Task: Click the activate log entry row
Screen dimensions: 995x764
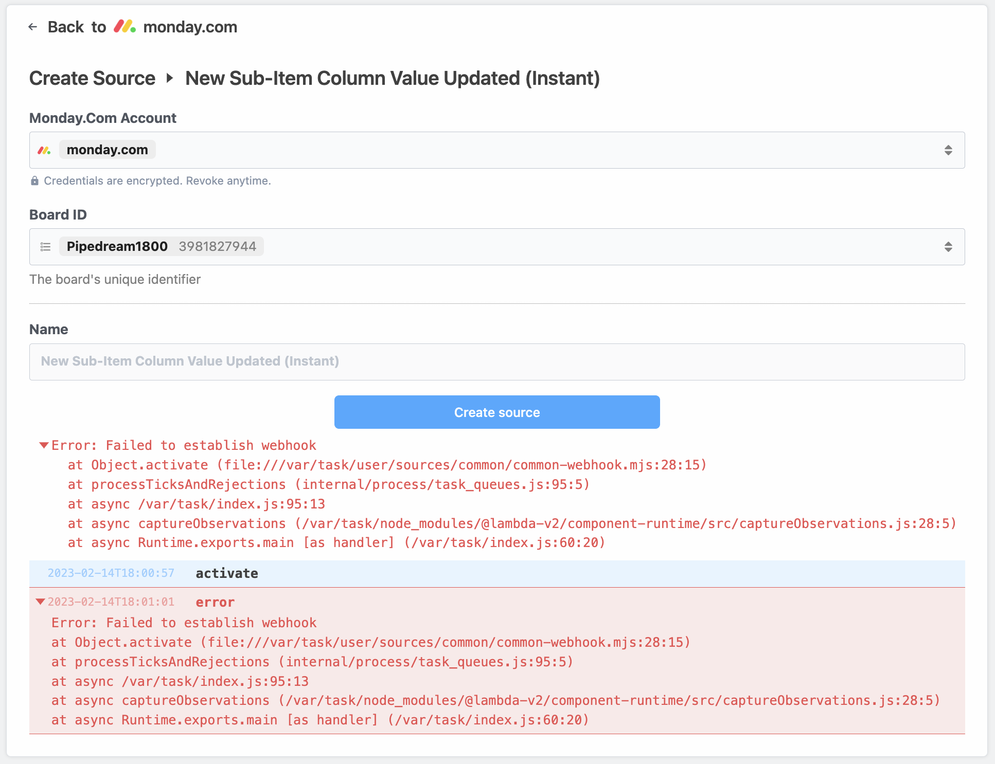Action: (226, 573)
